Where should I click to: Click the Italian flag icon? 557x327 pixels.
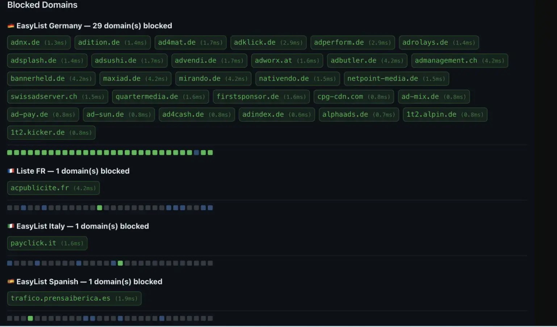(11, 226)
